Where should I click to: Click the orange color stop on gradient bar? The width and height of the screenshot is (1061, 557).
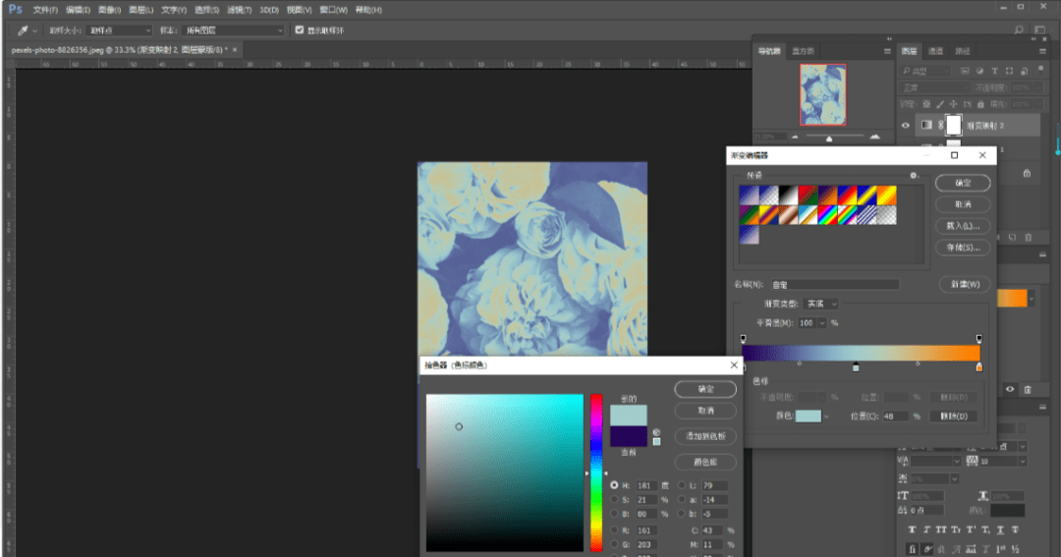click(x=979, y=366)
